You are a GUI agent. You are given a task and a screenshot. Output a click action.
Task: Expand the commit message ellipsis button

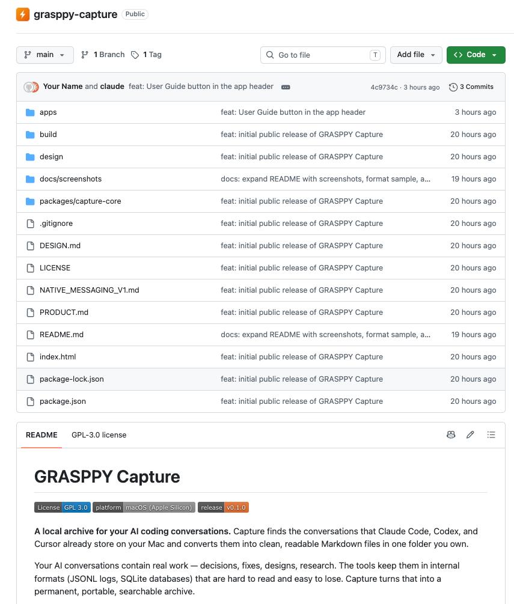[286, 87]
